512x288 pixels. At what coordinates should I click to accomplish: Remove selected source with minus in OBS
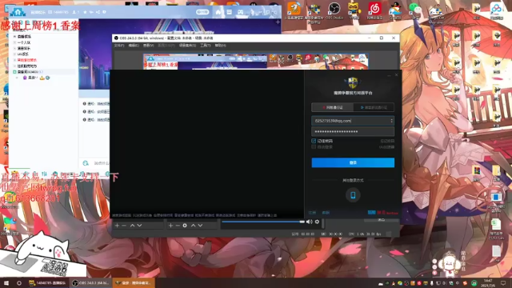click(x=178, y=226)
